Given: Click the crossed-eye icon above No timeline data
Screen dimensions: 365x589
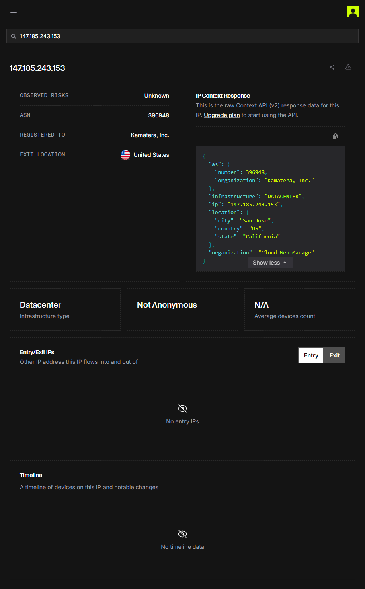Looking at the screenshot, I should (182, 534).
